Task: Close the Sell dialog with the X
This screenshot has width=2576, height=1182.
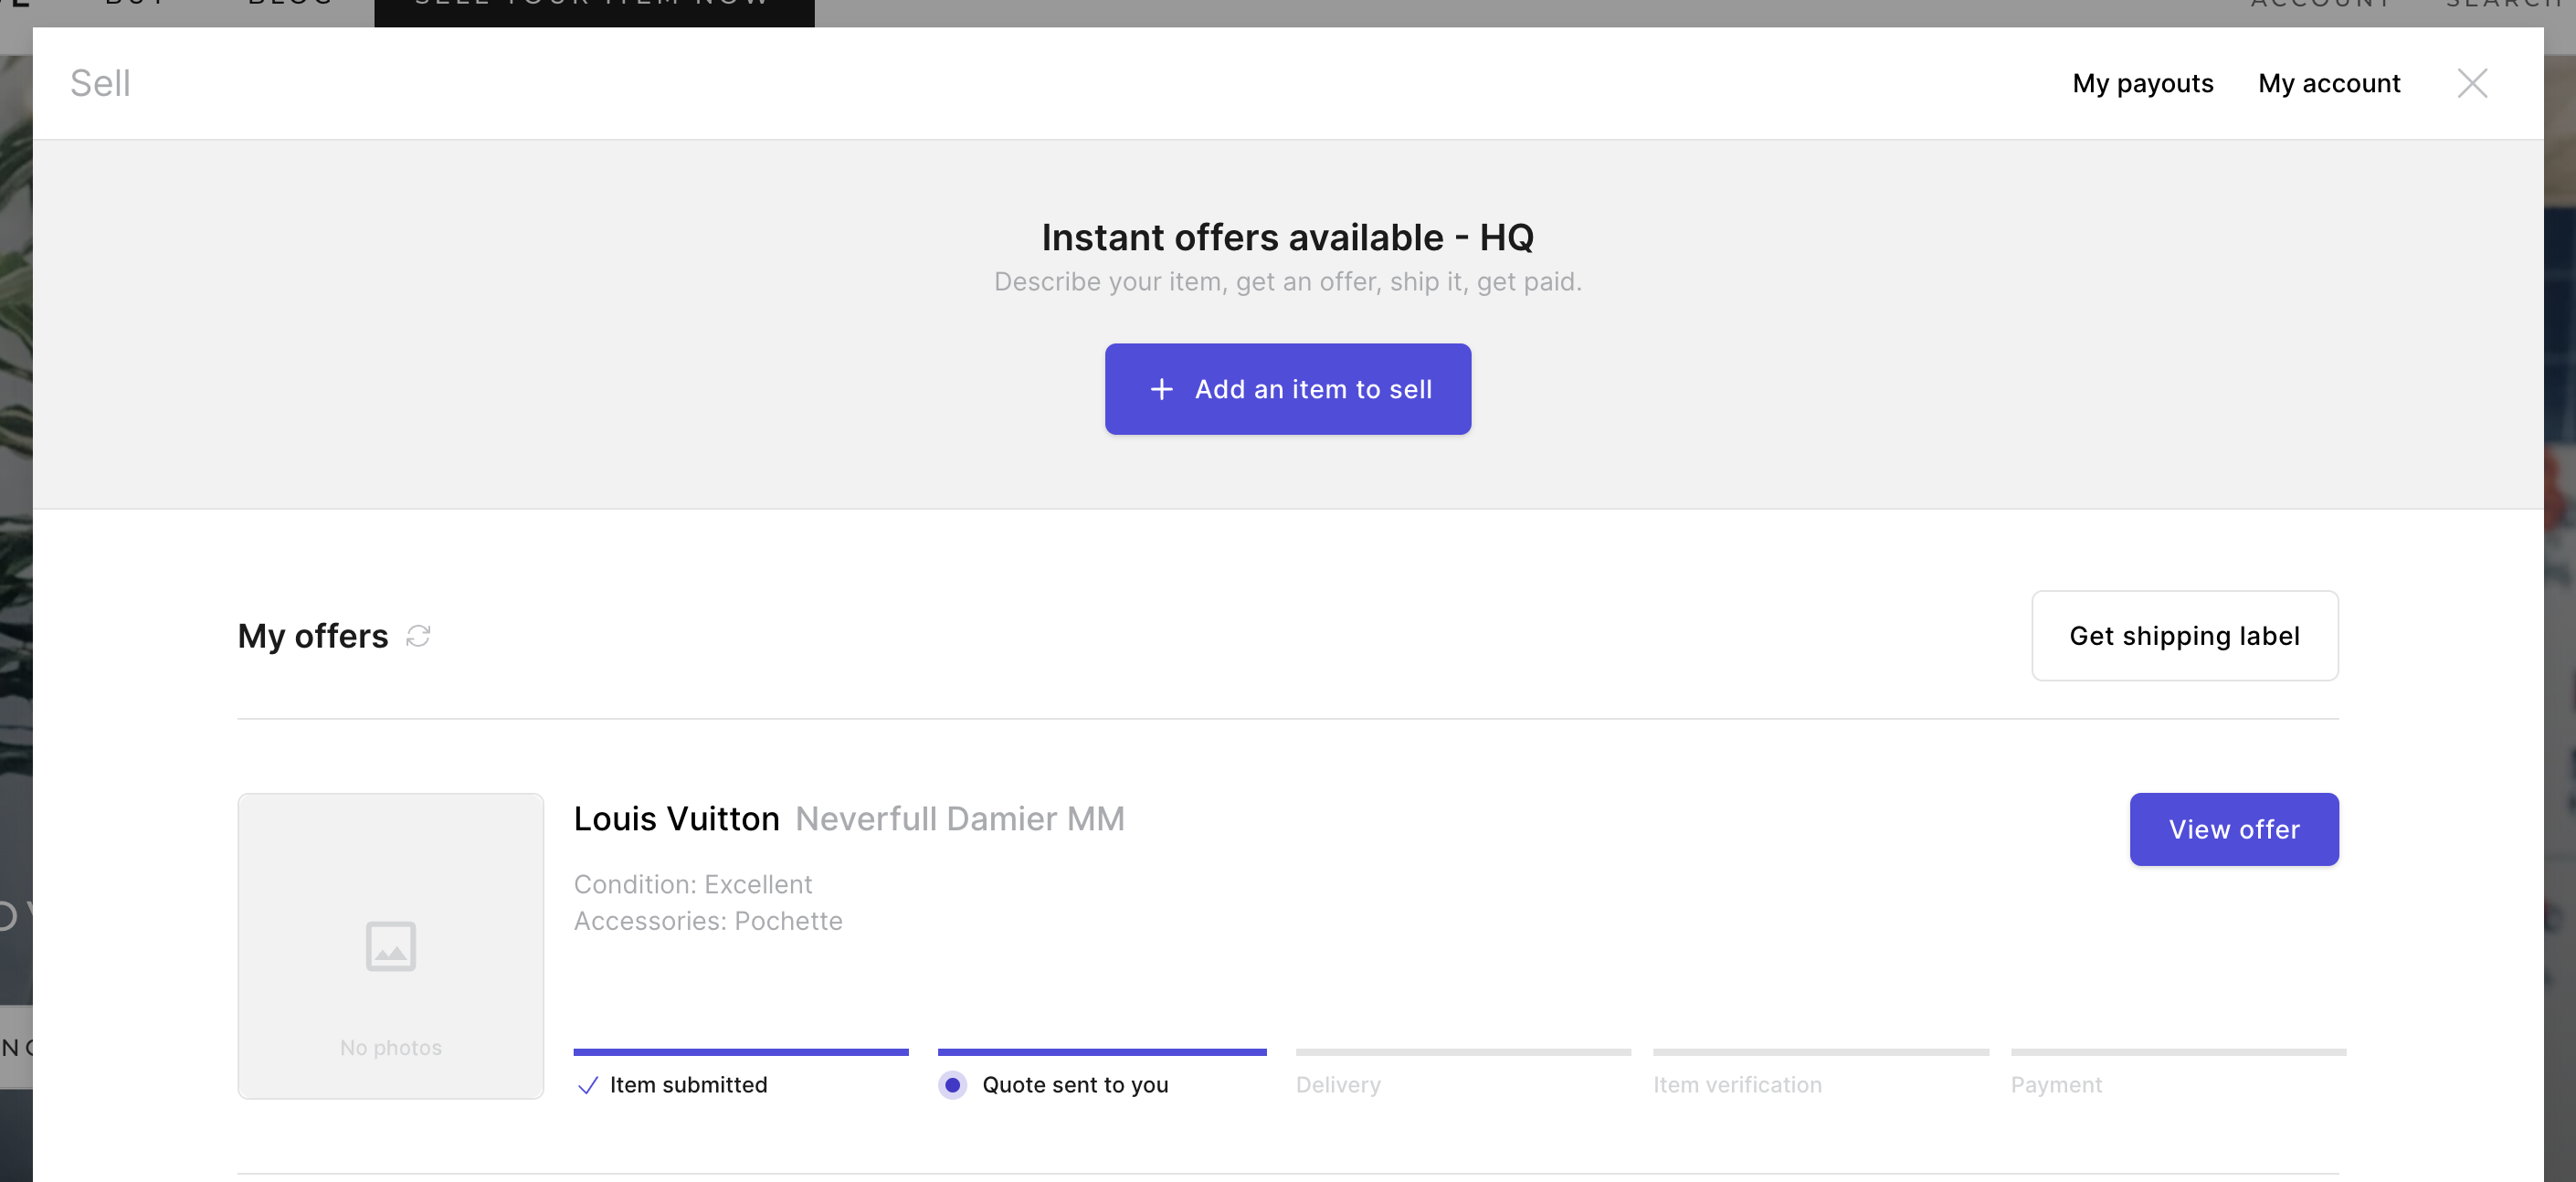Action: point(2472,83)
